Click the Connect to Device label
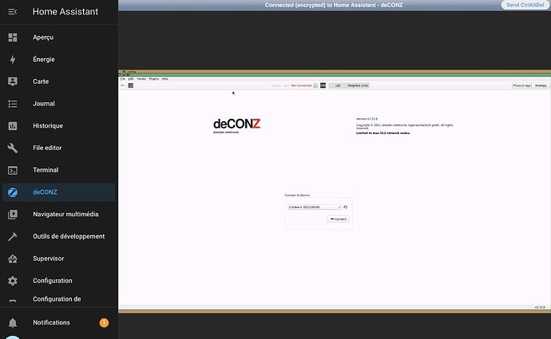This screenshot has height=339, width=551. pos(297,195)
